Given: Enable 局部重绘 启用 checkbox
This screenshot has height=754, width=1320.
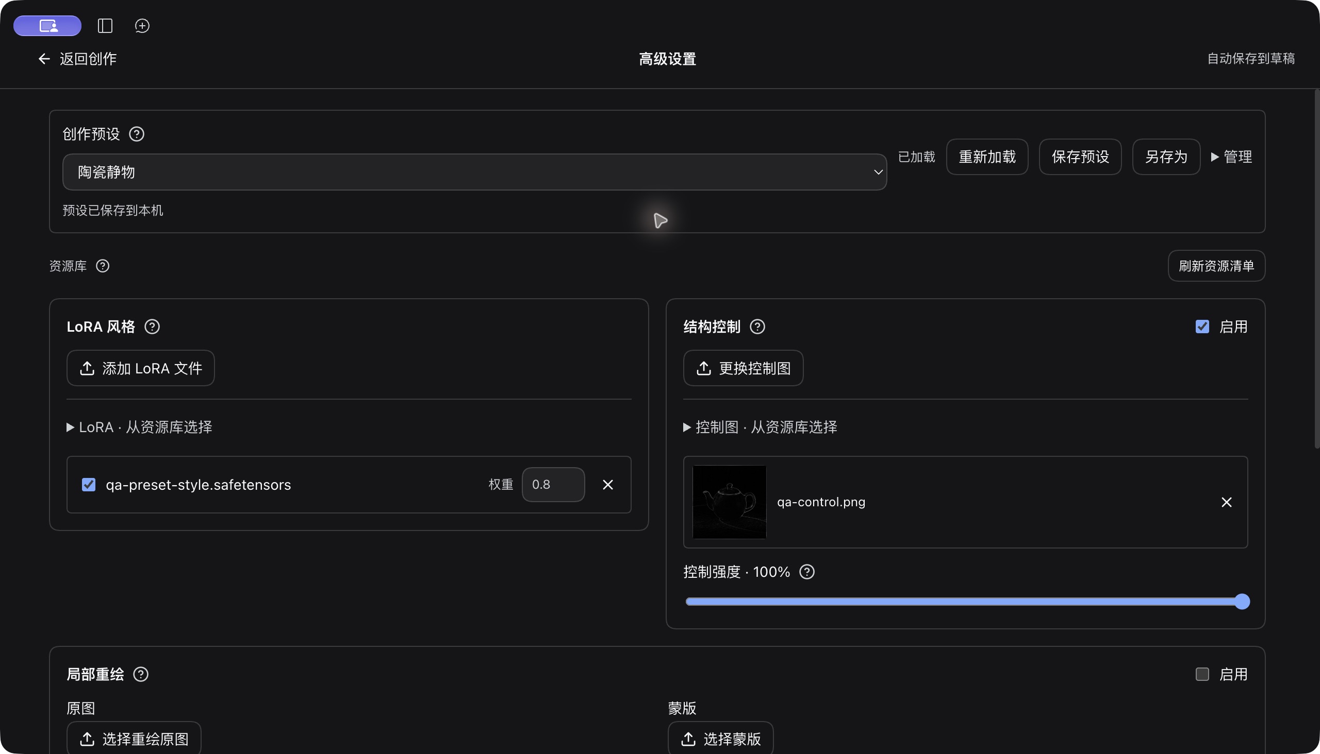Looking at the screenshot, I should coord(1202,674).
